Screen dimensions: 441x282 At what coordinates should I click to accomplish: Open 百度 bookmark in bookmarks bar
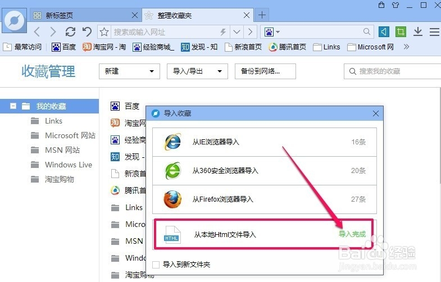click(x=64, y=47)
